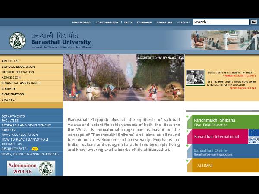The image size is (259, 194).
Task: Select Higher Education menu item
Action: tap(18, 72)
